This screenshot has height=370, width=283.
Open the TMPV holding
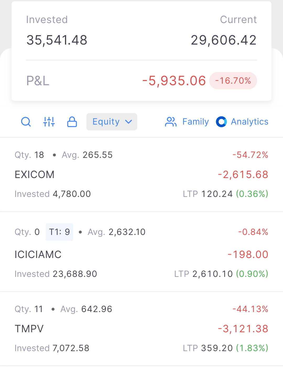tap(29, 329)
